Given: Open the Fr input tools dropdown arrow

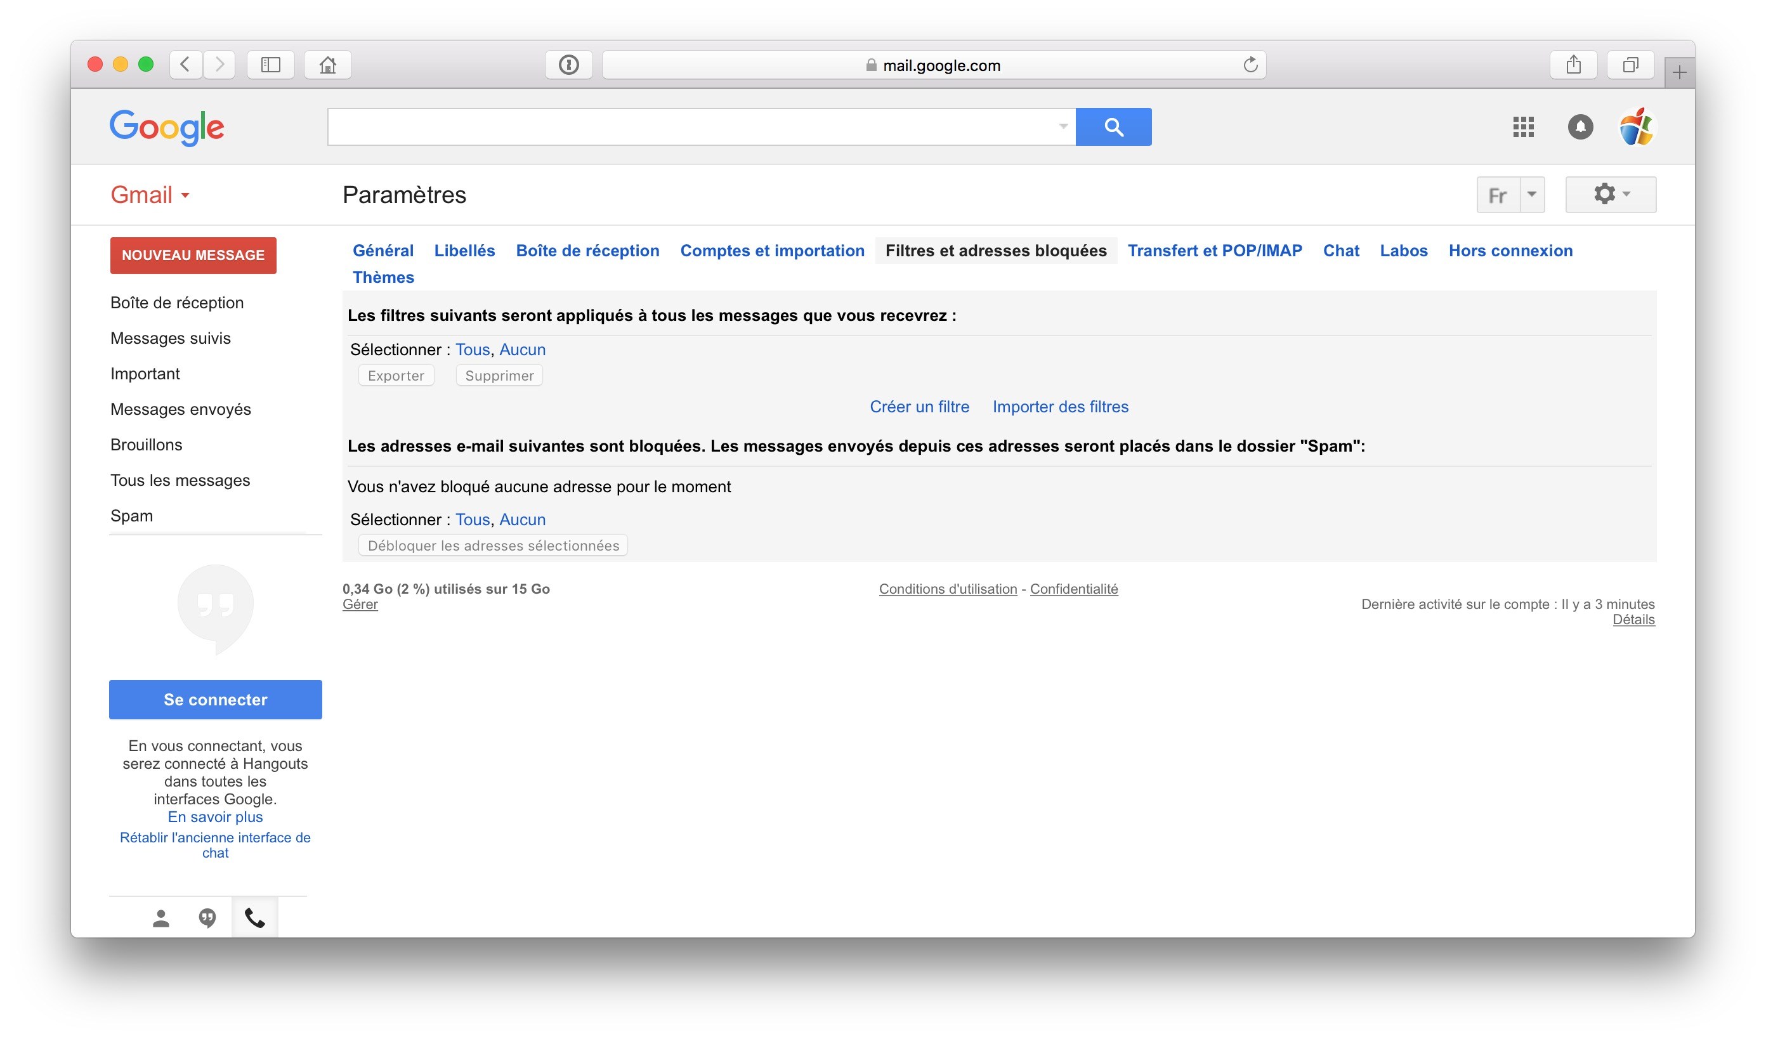Looking at the screenshot, I should [1532, 195].
